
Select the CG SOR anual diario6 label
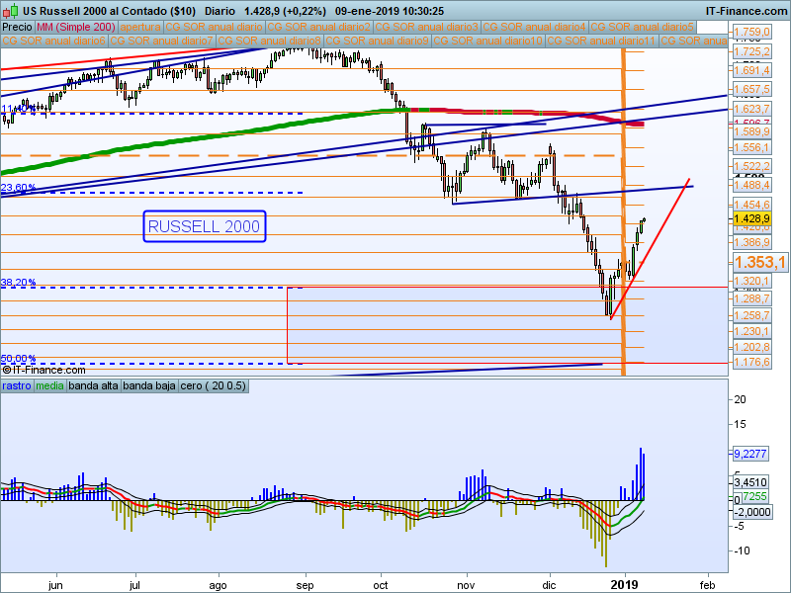(54, 41)
